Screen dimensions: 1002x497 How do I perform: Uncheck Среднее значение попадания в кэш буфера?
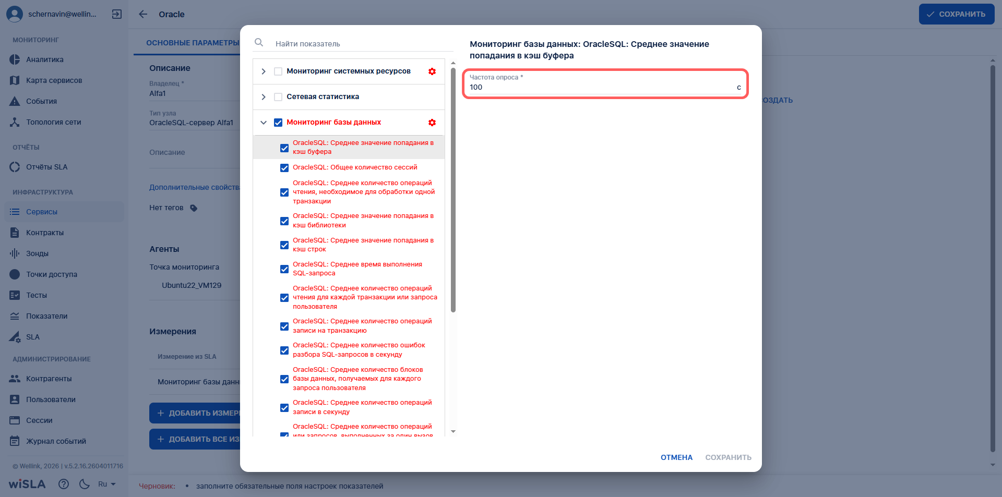pyautogui.click(x=284, y=148)
